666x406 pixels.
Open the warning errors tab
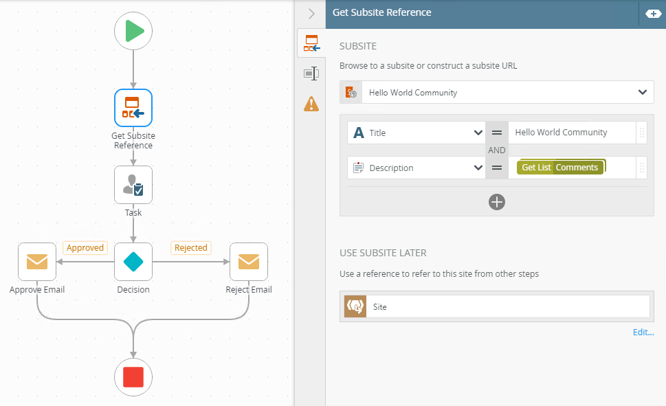[311, 104]
